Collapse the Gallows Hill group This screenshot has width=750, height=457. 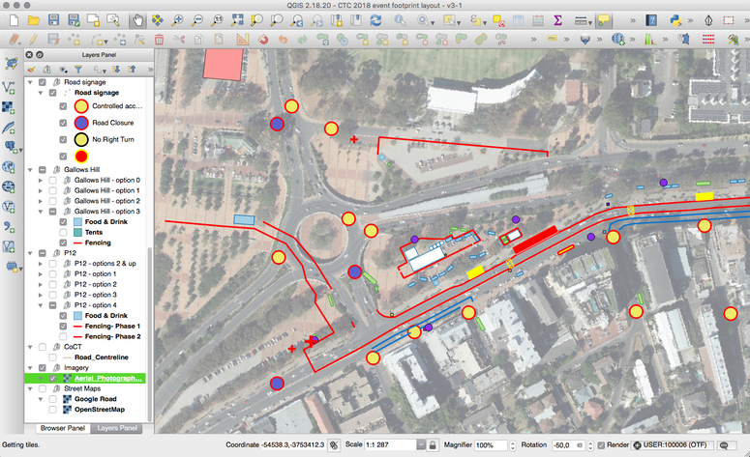[x=29, y=169]
